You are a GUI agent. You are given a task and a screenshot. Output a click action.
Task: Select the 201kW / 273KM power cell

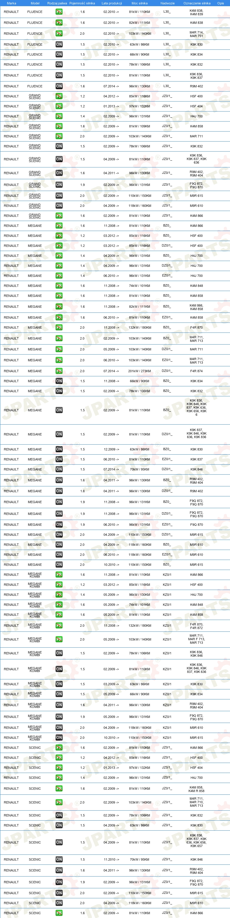140,371
